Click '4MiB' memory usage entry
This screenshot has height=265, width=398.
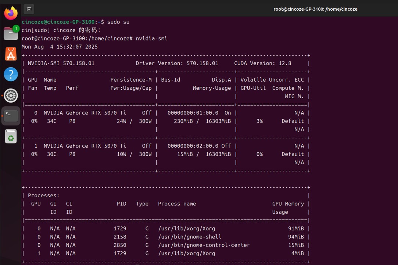pyautogui.click(x=297, y=254)
